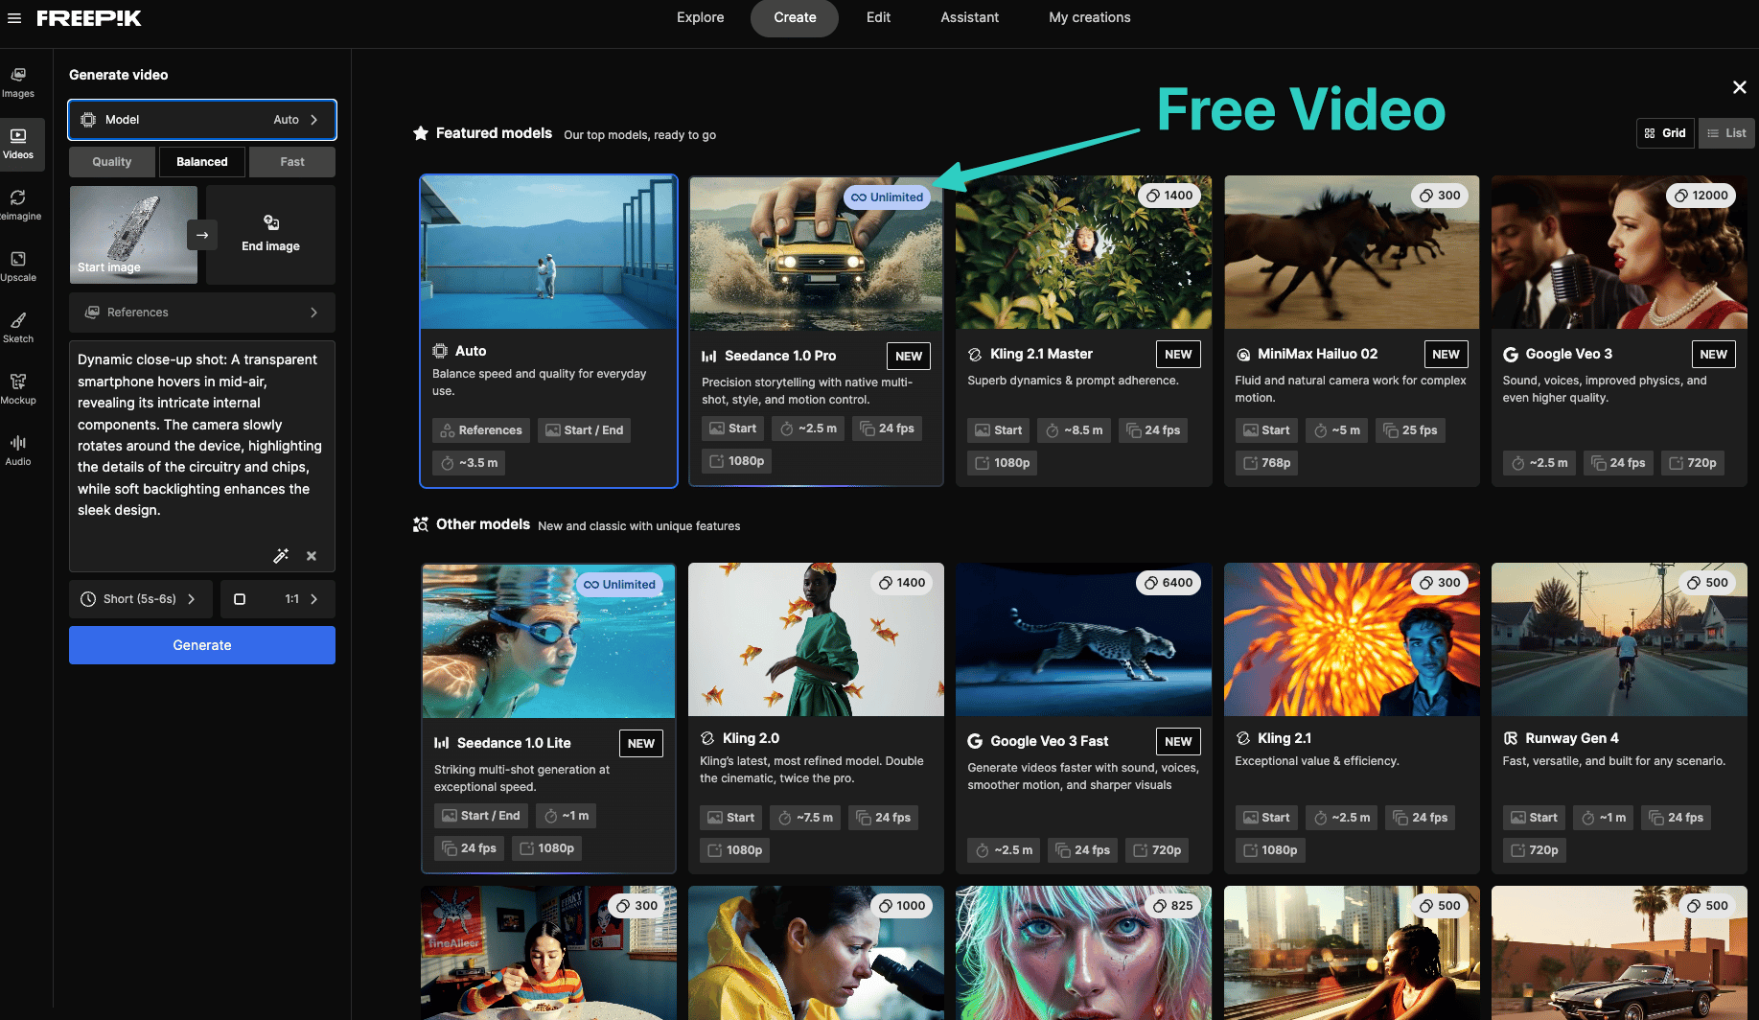This screenshot has width=1759, height=1020.
Task: Open Images in the sidebar
Action: point(18,82)
